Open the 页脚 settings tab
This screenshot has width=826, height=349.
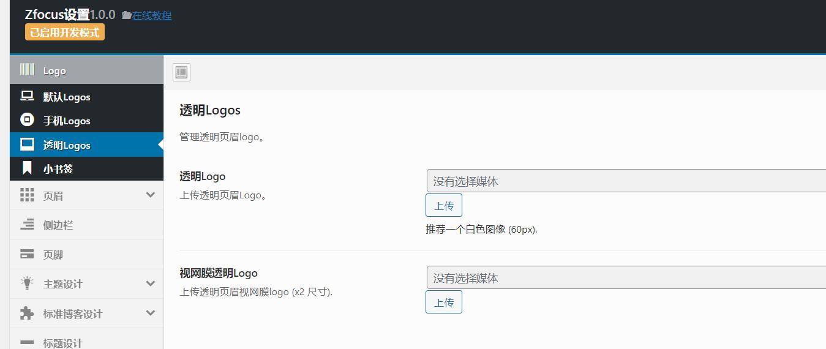(86, 254)
